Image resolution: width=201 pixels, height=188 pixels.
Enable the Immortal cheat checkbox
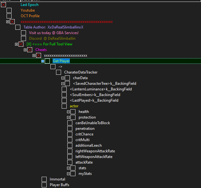(44, 179)
